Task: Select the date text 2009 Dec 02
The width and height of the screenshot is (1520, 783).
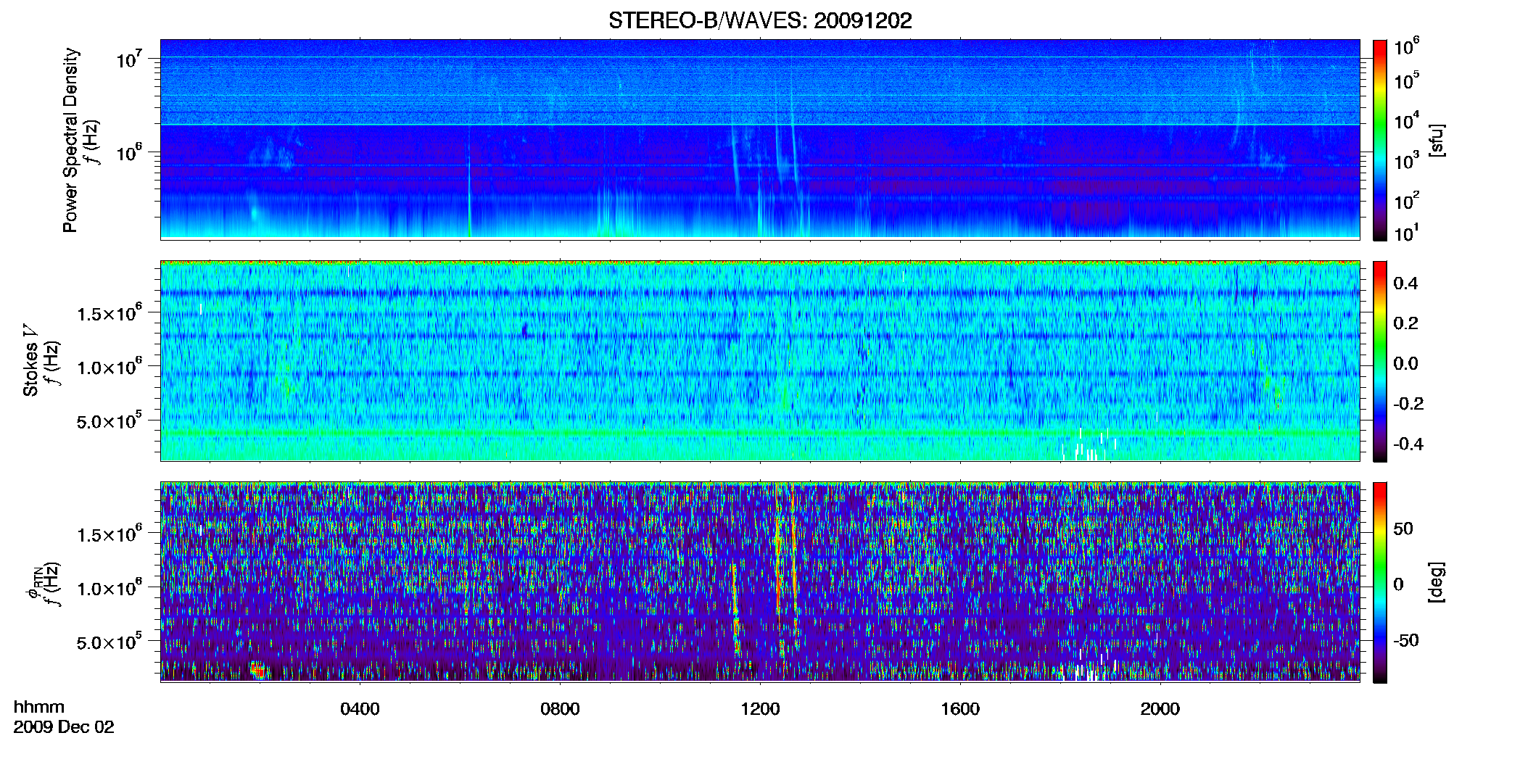Action: click(x=64, y=727)
